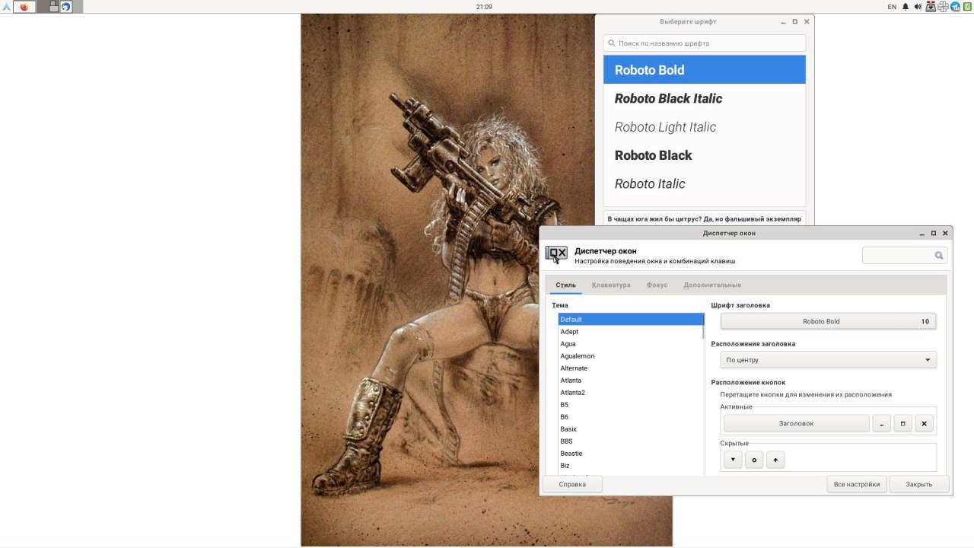974x548 pixels.
Task: Click the font preview text field
Action: point(705,218)
